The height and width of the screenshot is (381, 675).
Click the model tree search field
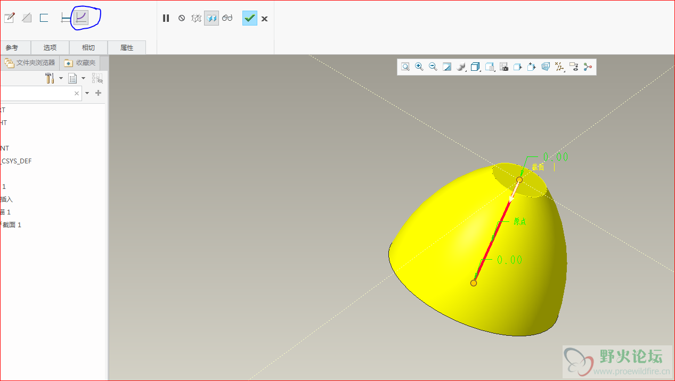(40, 93)
